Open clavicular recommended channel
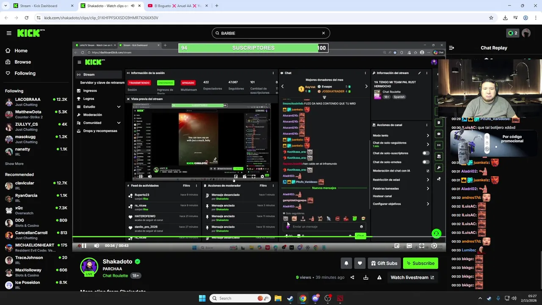 coord(36,186)
